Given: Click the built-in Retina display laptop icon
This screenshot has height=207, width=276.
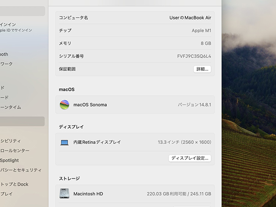Looking at the screenshot, I should point(64,143).
